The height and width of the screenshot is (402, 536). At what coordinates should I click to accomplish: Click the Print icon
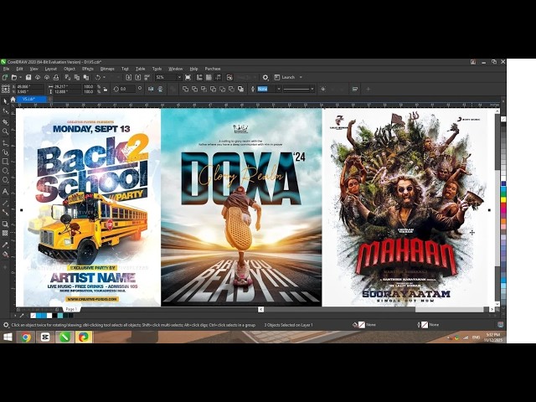tap(56, 78)
